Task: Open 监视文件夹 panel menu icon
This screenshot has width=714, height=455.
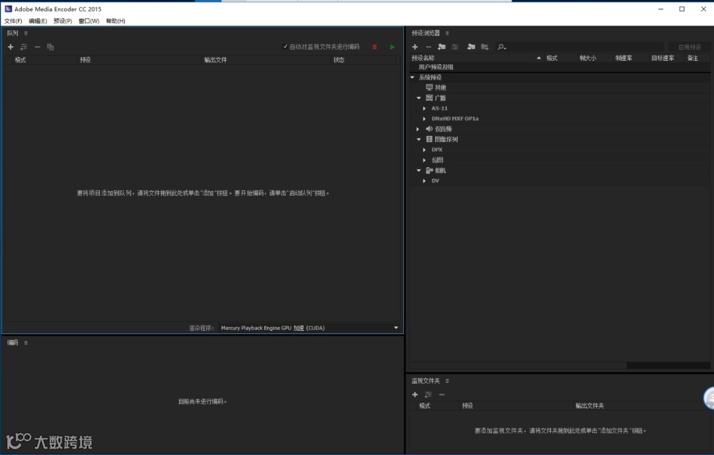Action: coord(447,381)
